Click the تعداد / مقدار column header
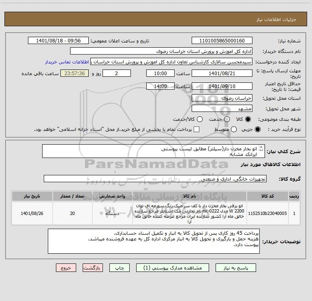The width and height of the screenshot is (312, 301). coord(73,196)
